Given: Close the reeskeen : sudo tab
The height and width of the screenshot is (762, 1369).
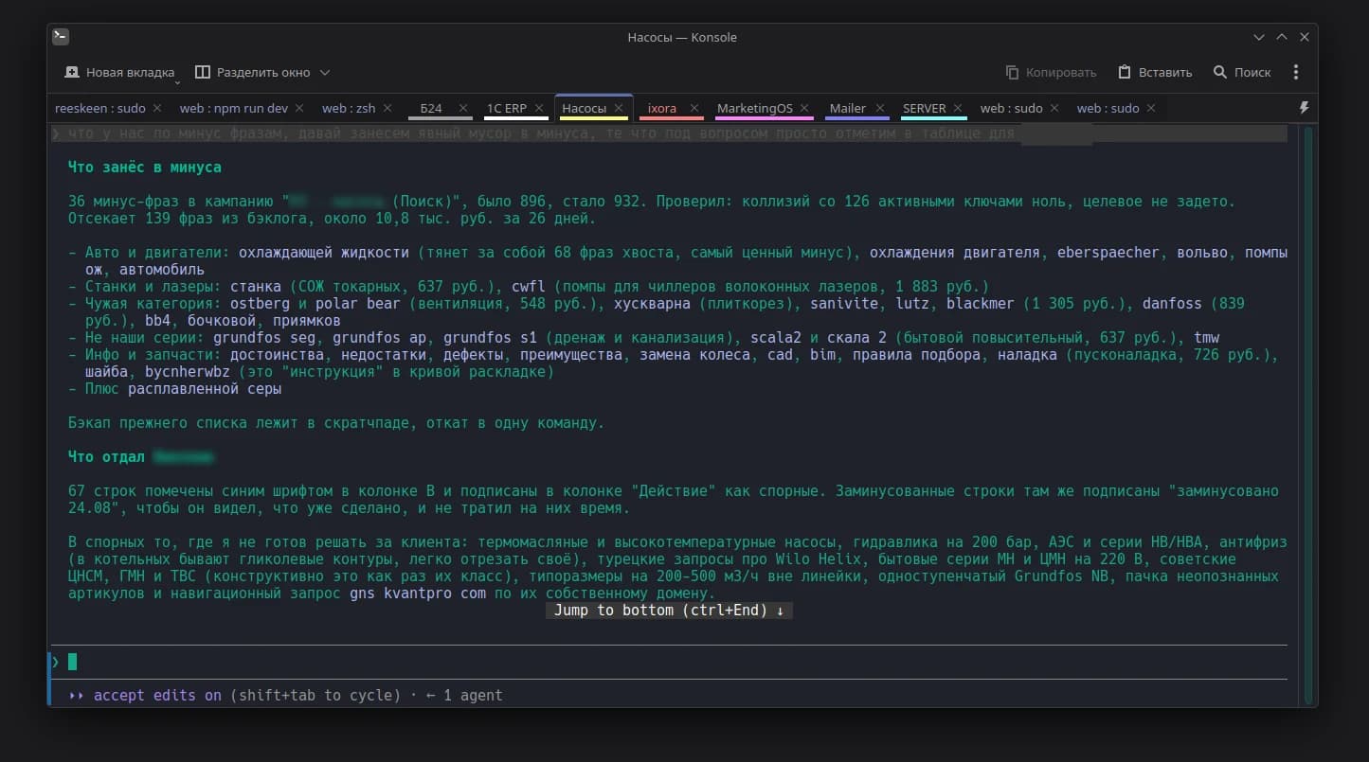Looking at the screenshot, I should pos(157,108).
